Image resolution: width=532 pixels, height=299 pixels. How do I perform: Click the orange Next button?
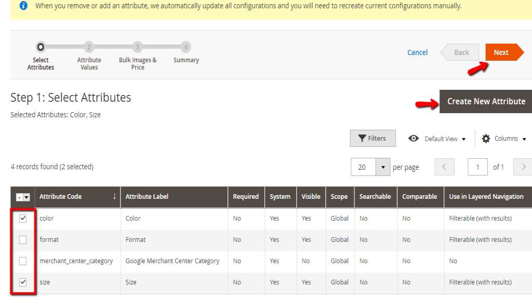click(504, 52)
